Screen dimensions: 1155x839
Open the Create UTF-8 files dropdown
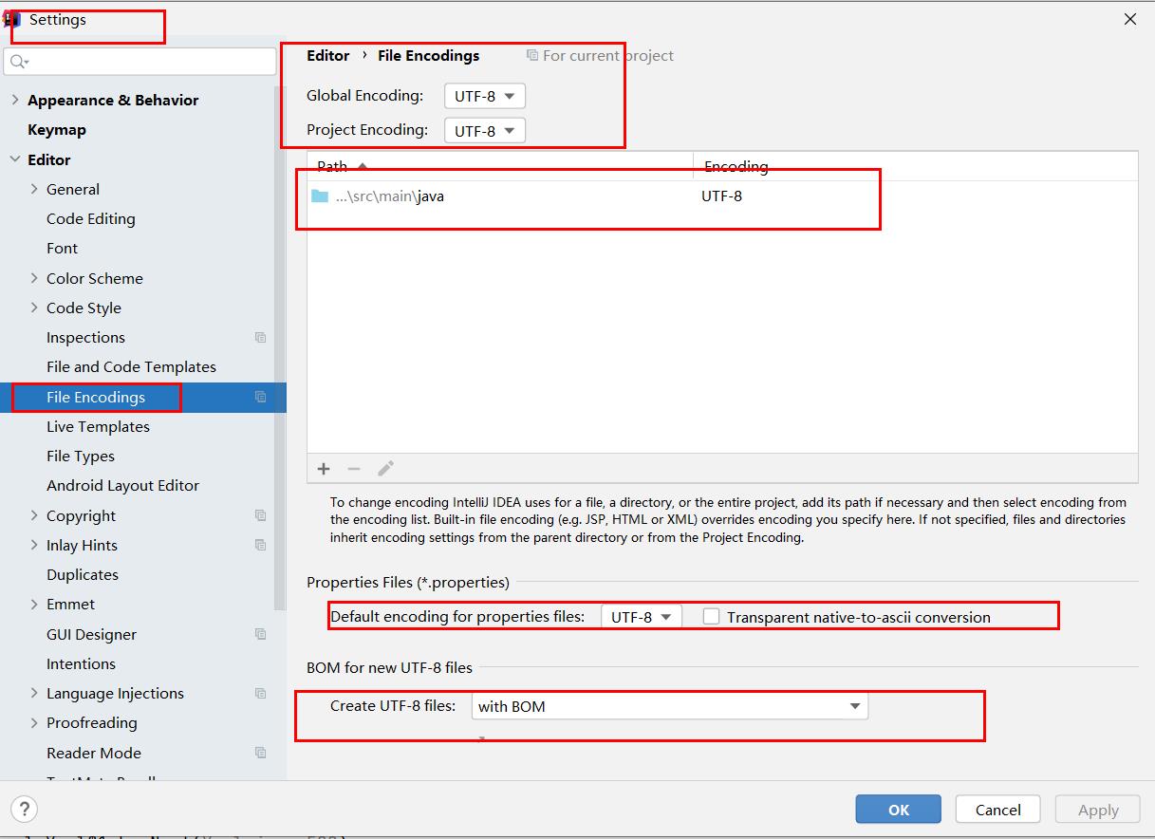pyautogui.click(x=669, y=706)
